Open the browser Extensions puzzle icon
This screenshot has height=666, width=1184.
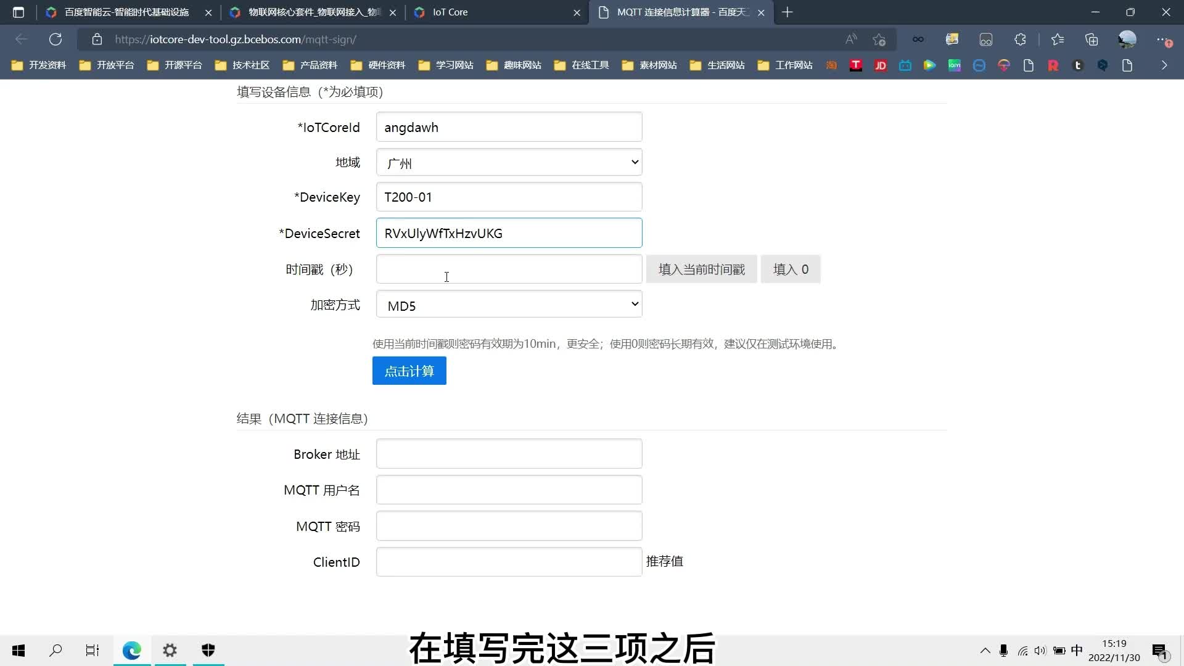(1020, 39)
